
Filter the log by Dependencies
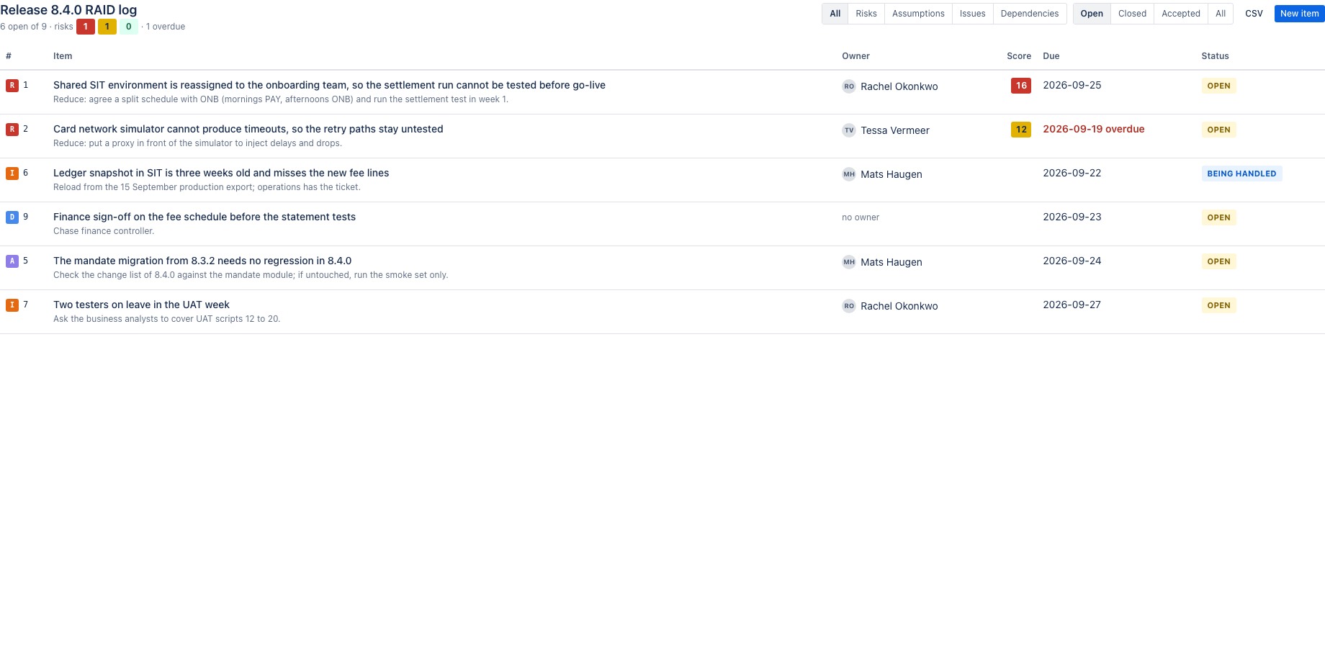point(1030,14)
